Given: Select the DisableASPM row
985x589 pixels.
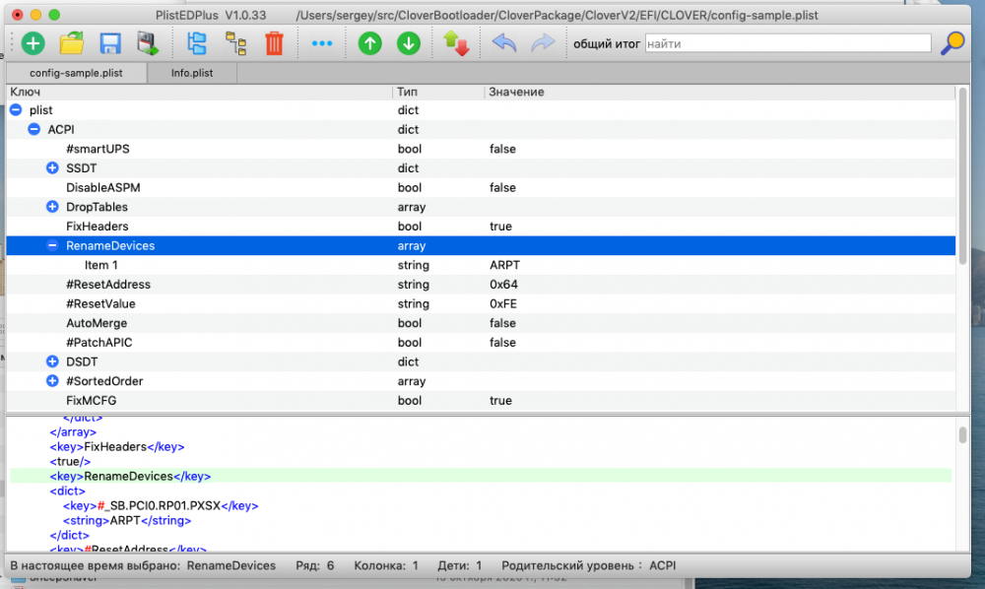Looking at the screenshot, I should (481, 187).
